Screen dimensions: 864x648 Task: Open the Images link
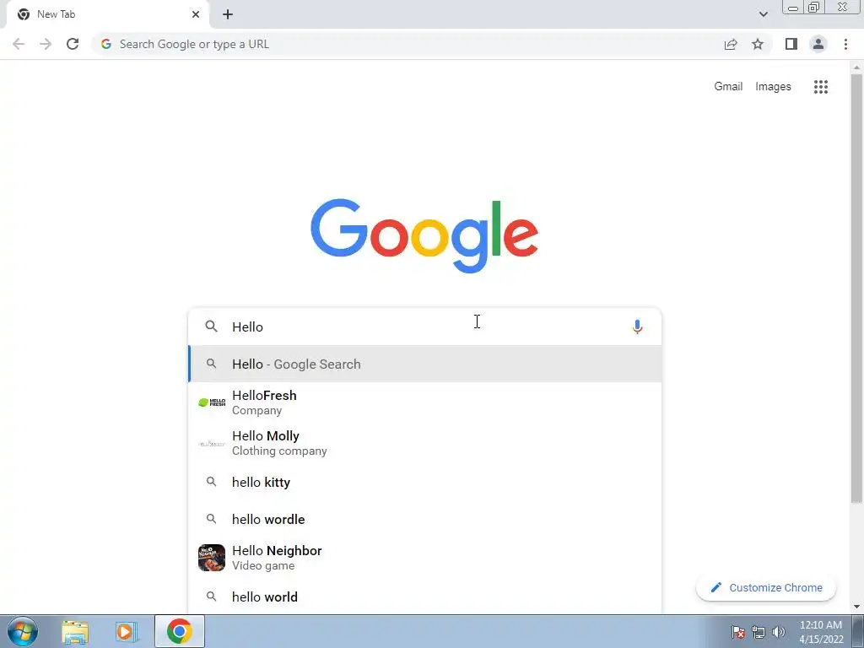773,87
